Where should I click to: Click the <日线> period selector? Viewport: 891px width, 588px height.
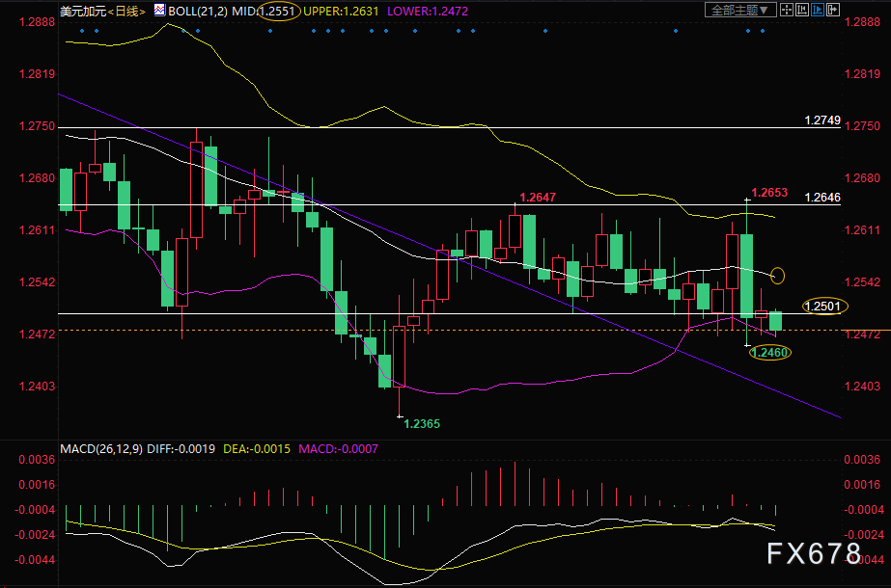pos(125,11)
